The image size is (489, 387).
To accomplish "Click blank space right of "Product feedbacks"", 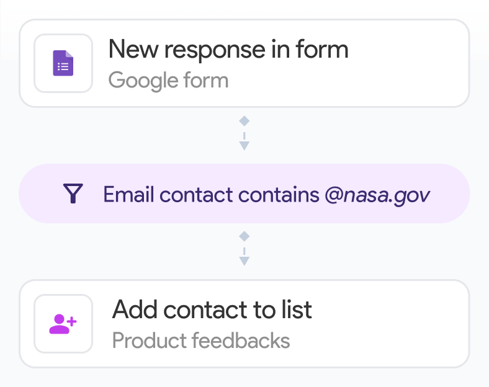I will tap(372, 340).
